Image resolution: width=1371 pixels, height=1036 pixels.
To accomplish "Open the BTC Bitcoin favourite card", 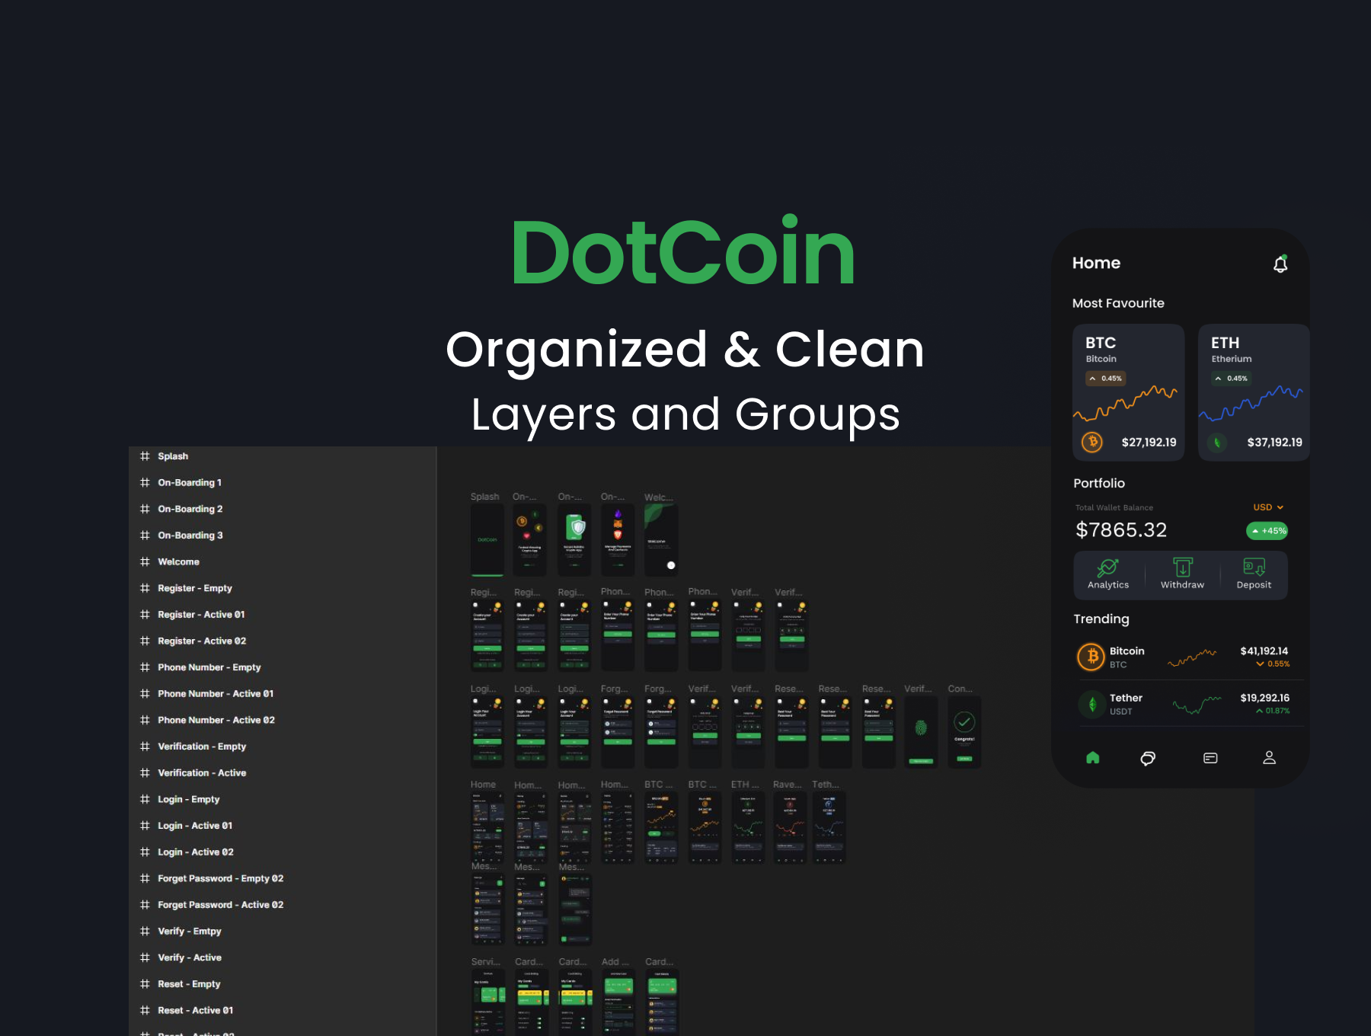I will pyautogui.click(x=1128, y=392).
